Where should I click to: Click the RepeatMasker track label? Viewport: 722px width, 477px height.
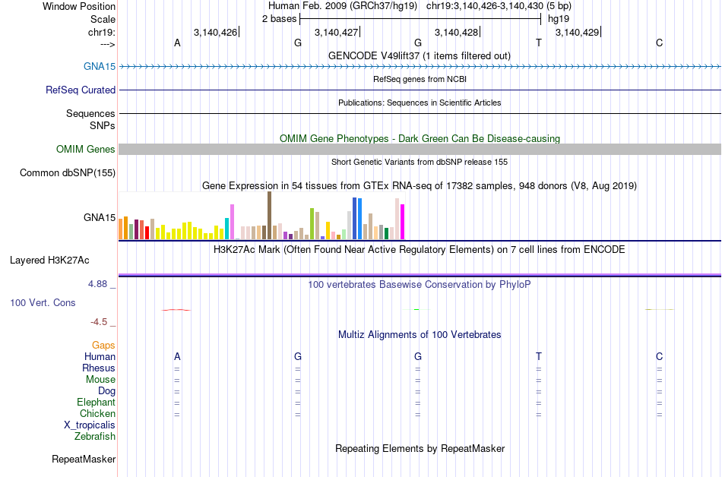(84, 459)
